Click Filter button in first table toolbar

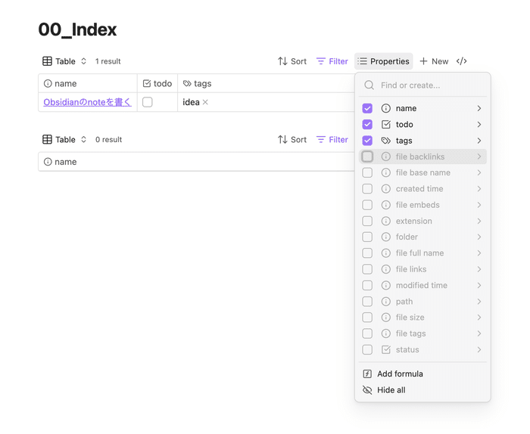point(332,61)
